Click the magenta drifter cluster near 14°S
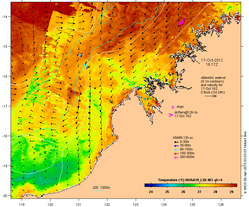Viewport: 249px width, 207px height. click(x=182, y=22)
